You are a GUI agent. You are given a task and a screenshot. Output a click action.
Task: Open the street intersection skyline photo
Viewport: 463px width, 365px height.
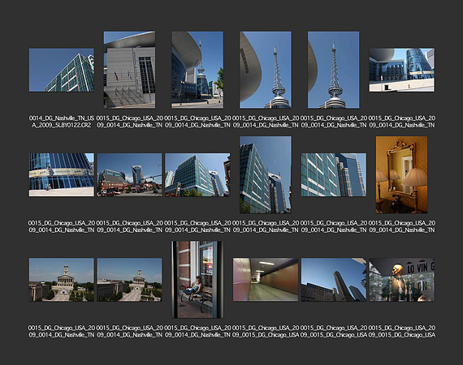pos(129,175)
